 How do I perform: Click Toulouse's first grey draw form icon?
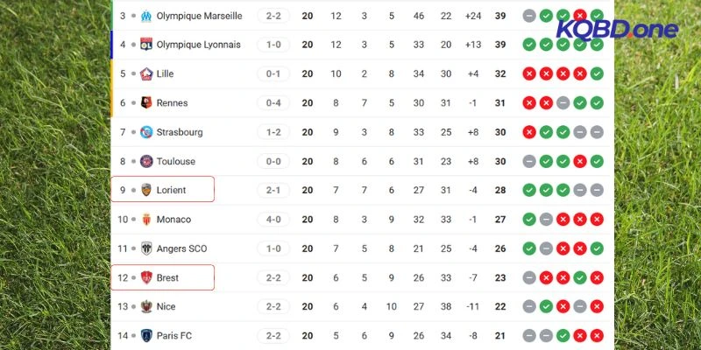[528, 161]
